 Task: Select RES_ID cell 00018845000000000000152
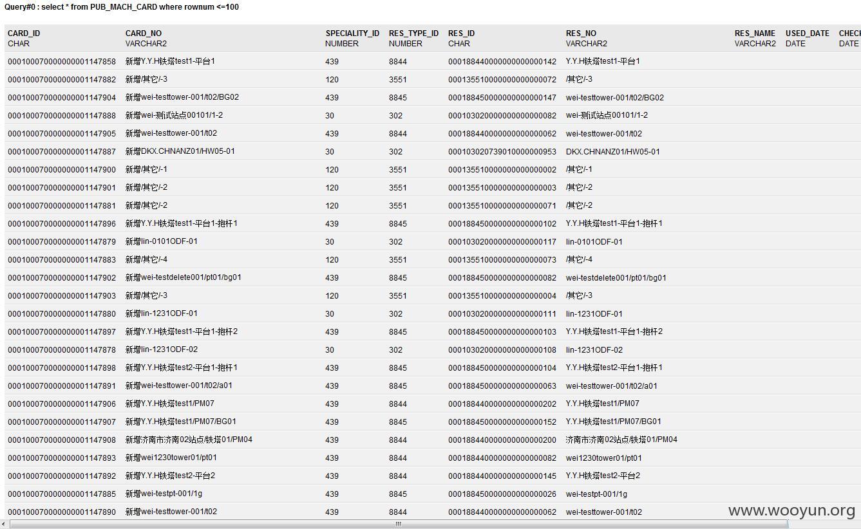pos(502,422)
